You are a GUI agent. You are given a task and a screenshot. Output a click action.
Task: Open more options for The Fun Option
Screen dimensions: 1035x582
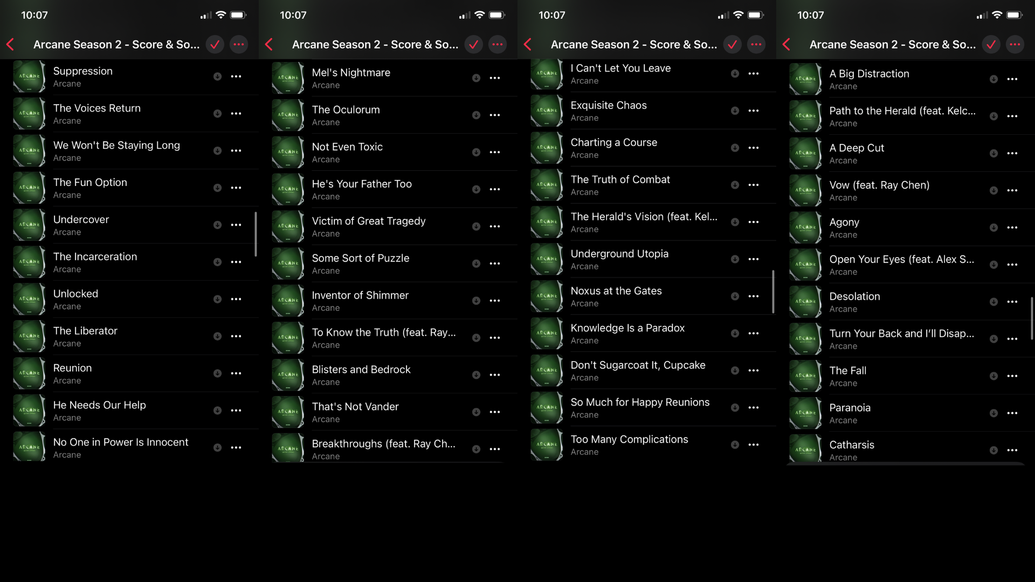(x=236, y=188)
